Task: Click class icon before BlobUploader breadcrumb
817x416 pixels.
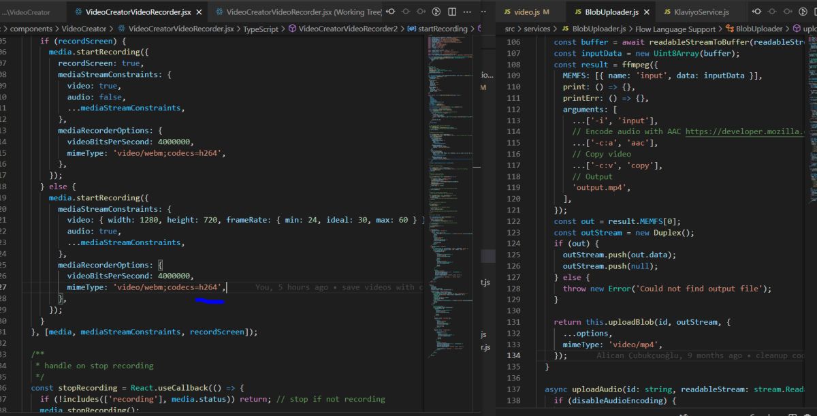Action: [x=731, y=29]
